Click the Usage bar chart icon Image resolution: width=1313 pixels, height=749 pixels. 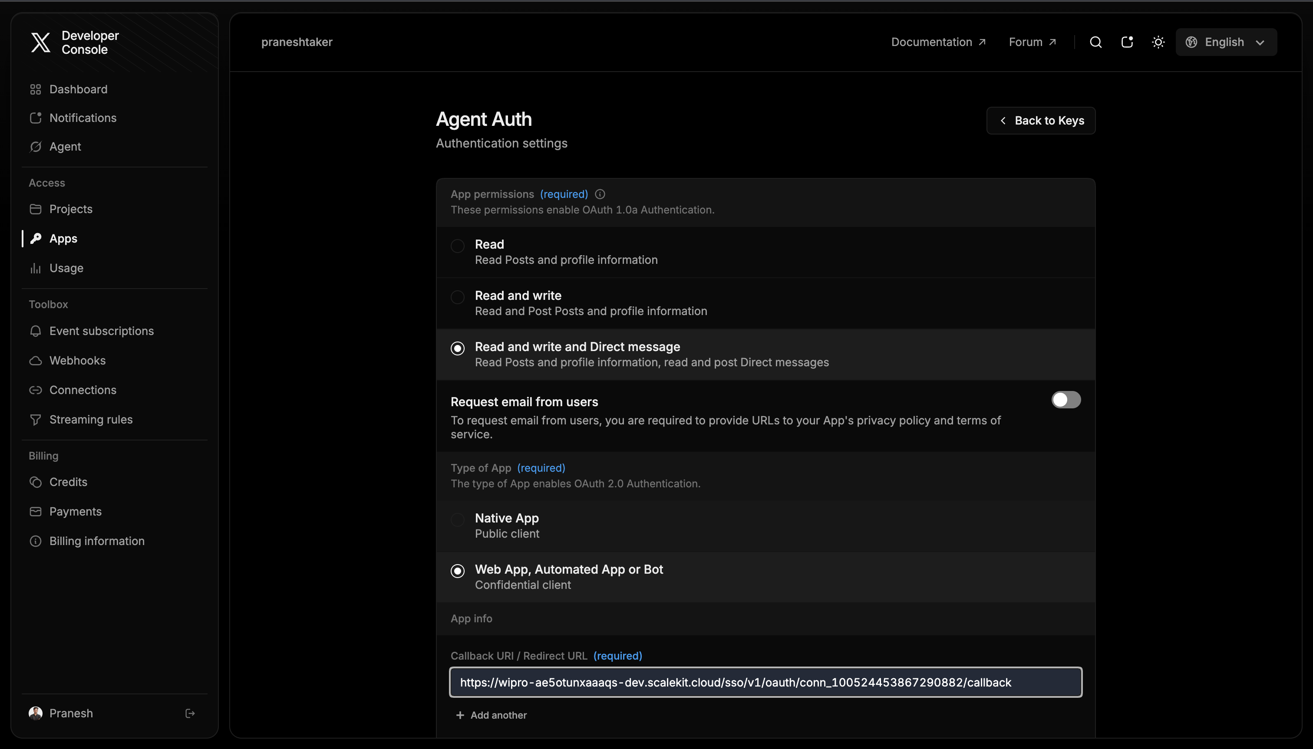36,268
